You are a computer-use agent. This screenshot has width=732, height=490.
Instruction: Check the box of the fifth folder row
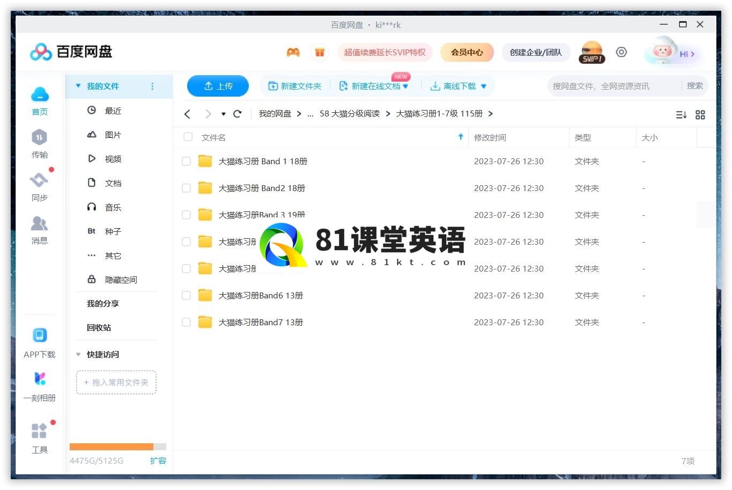coord(186,268)
